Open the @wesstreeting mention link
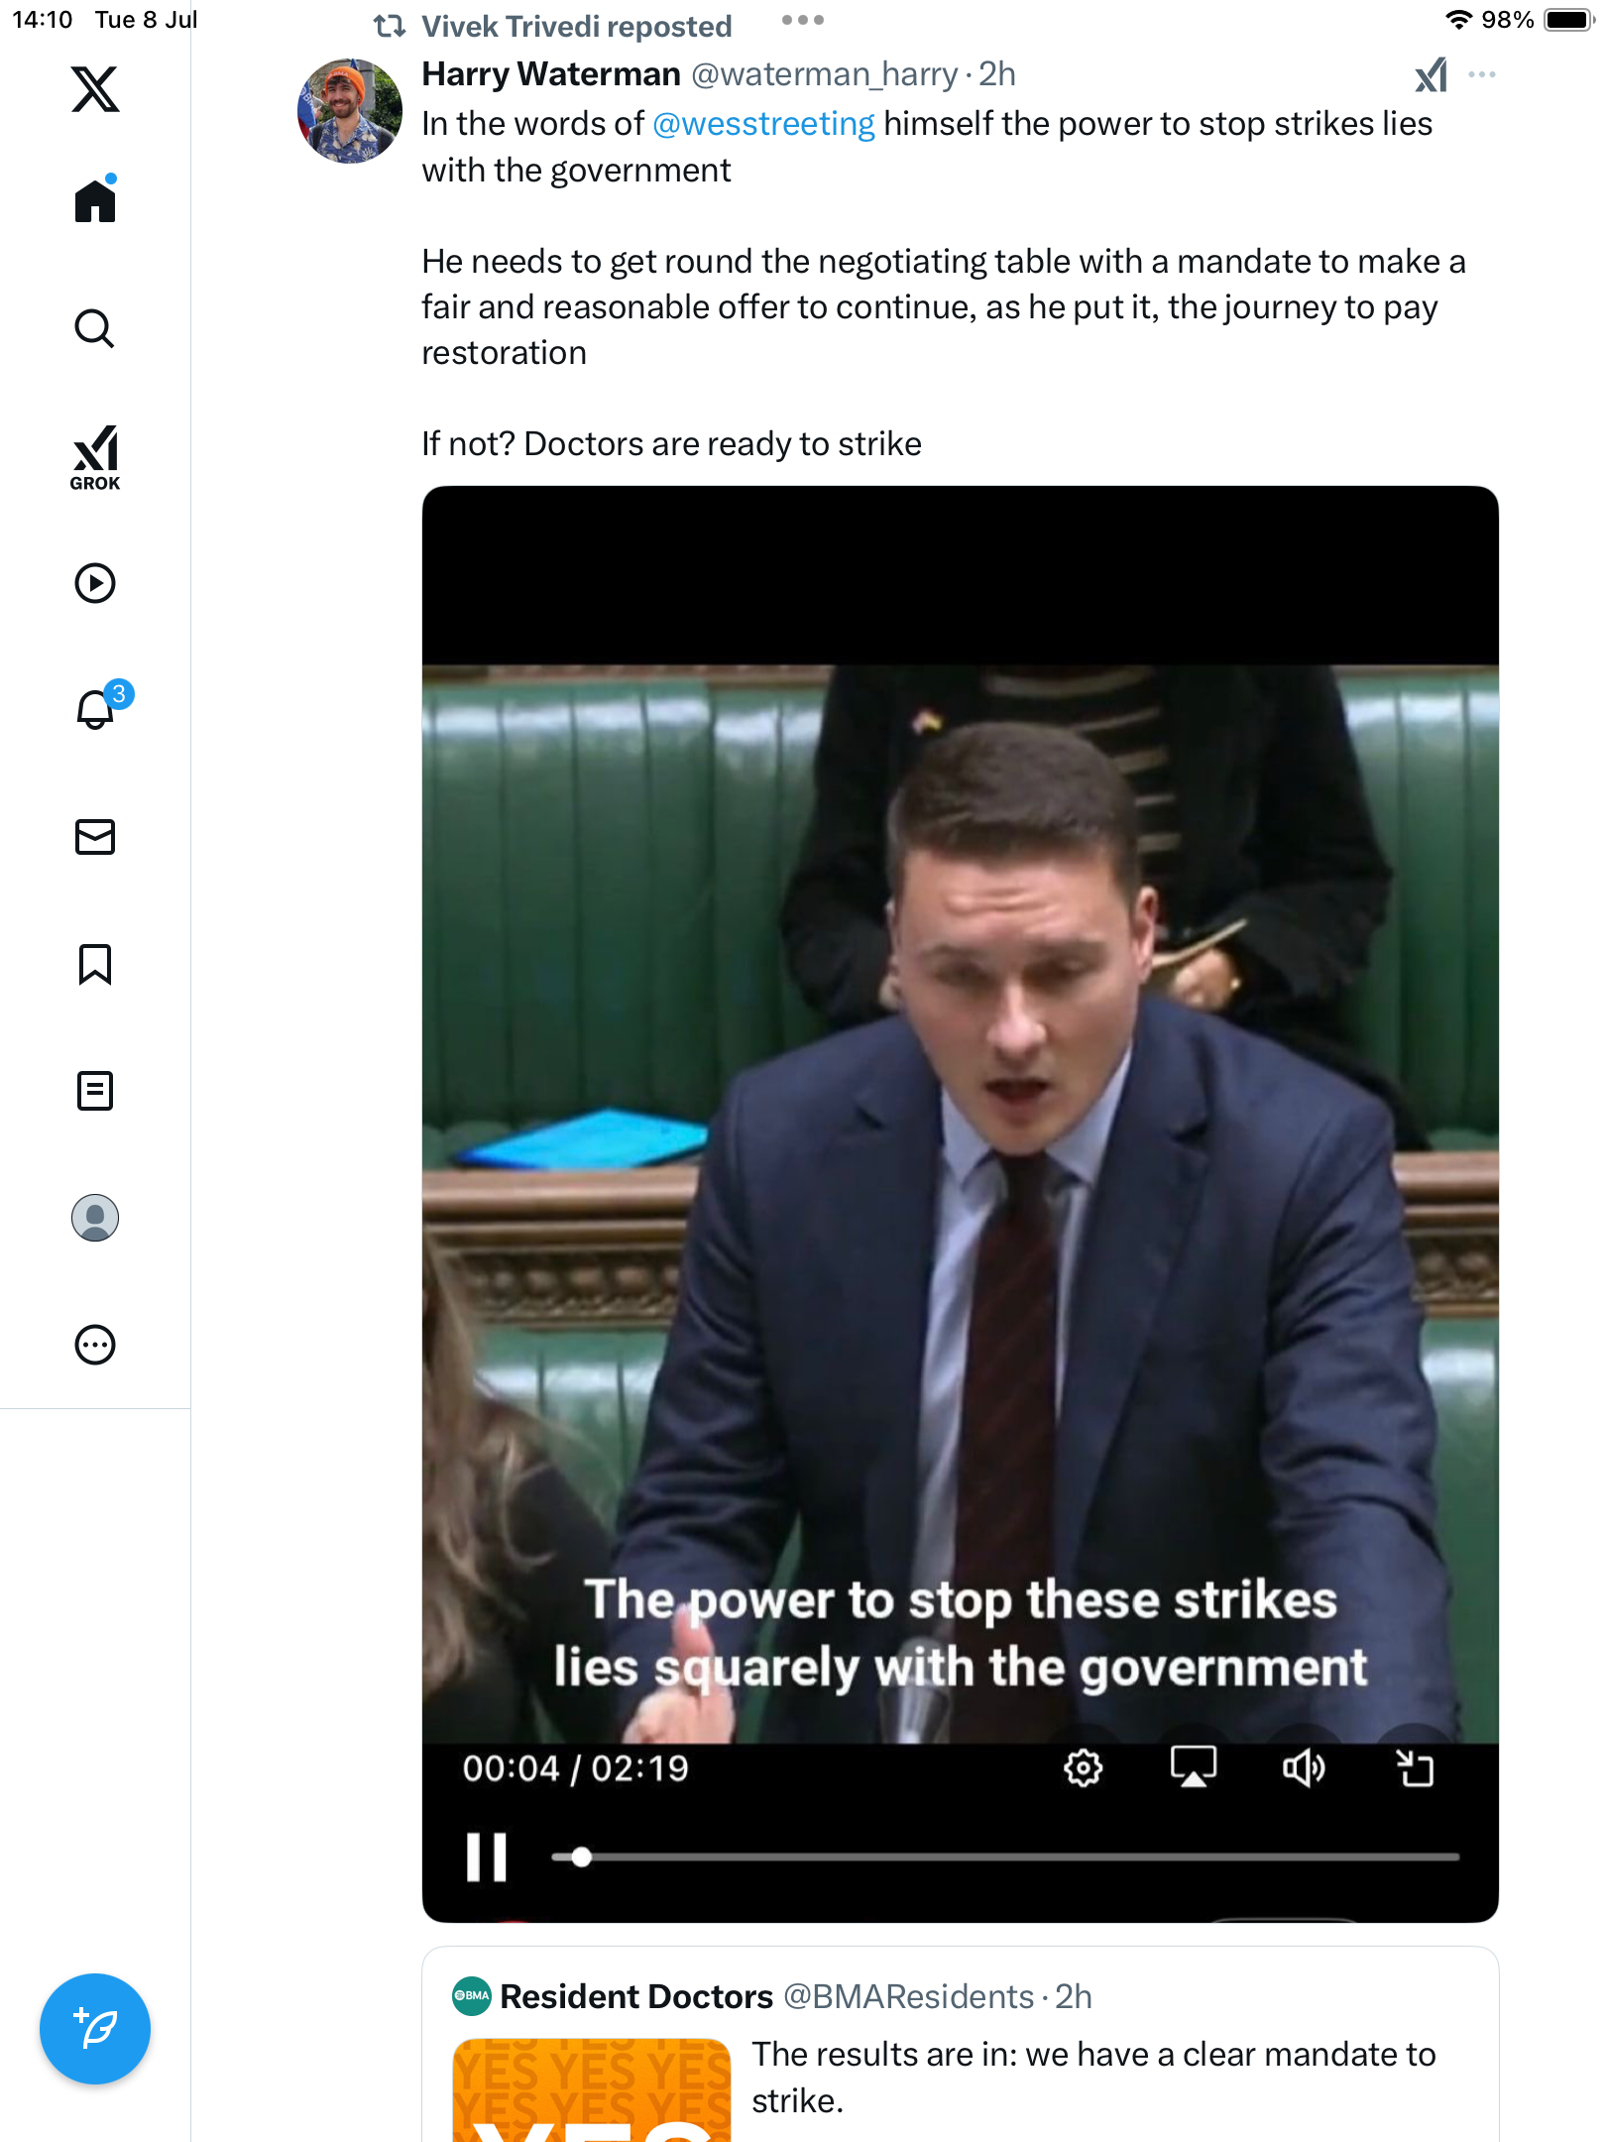The image size is (1606, 2142). (763, 124)
